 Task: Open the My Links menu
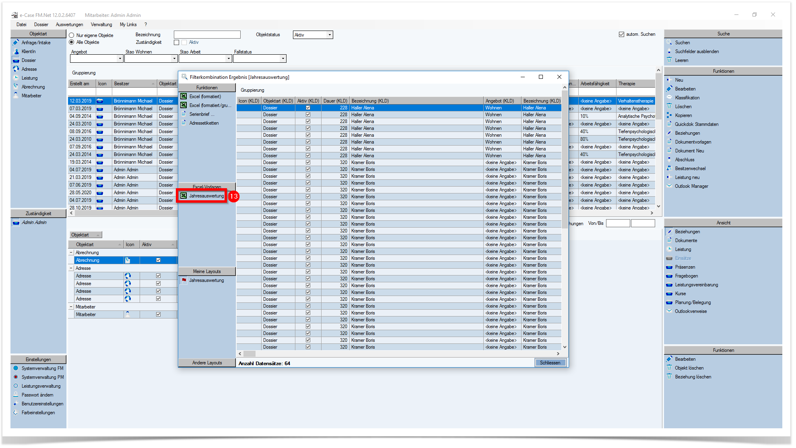128,25
